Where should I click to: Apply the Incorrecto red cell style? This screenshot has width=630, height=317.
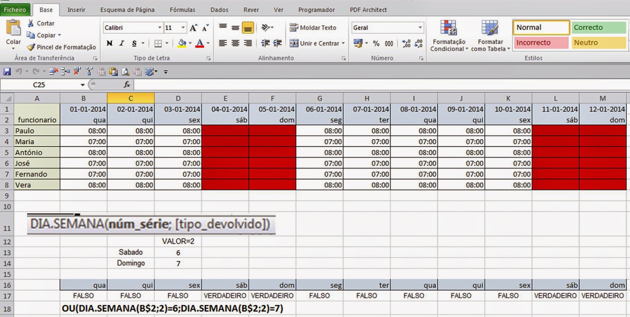(541, 42)
